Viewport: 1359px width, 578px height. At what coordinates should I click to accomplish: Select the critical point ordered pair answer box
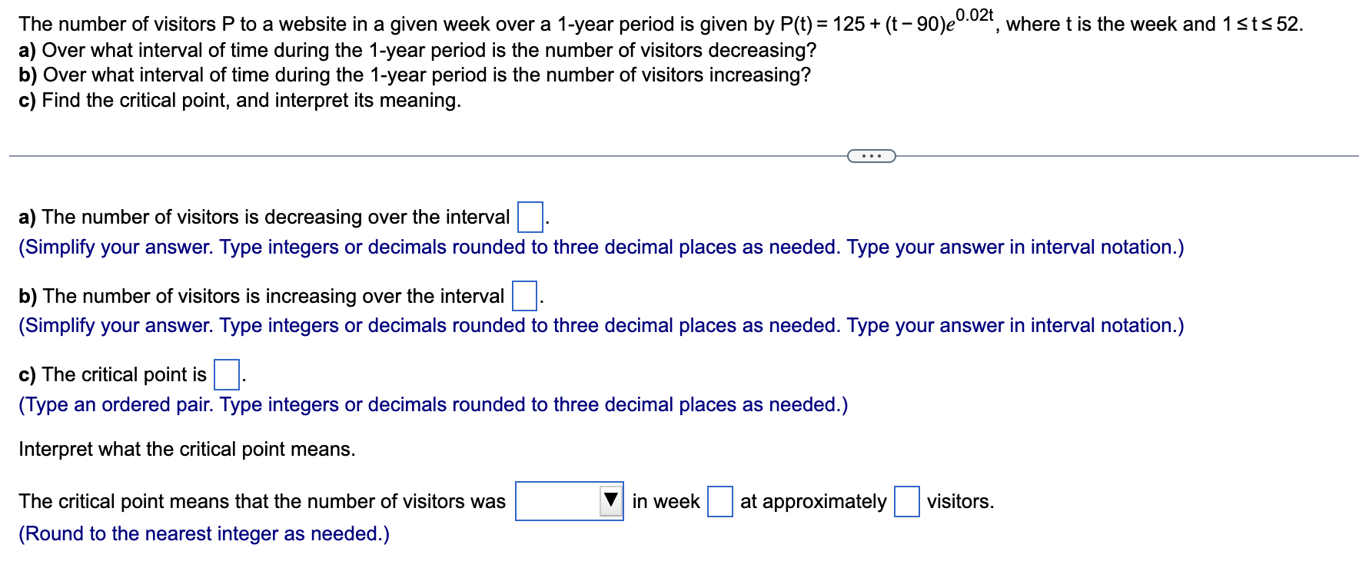click(225, 374)
